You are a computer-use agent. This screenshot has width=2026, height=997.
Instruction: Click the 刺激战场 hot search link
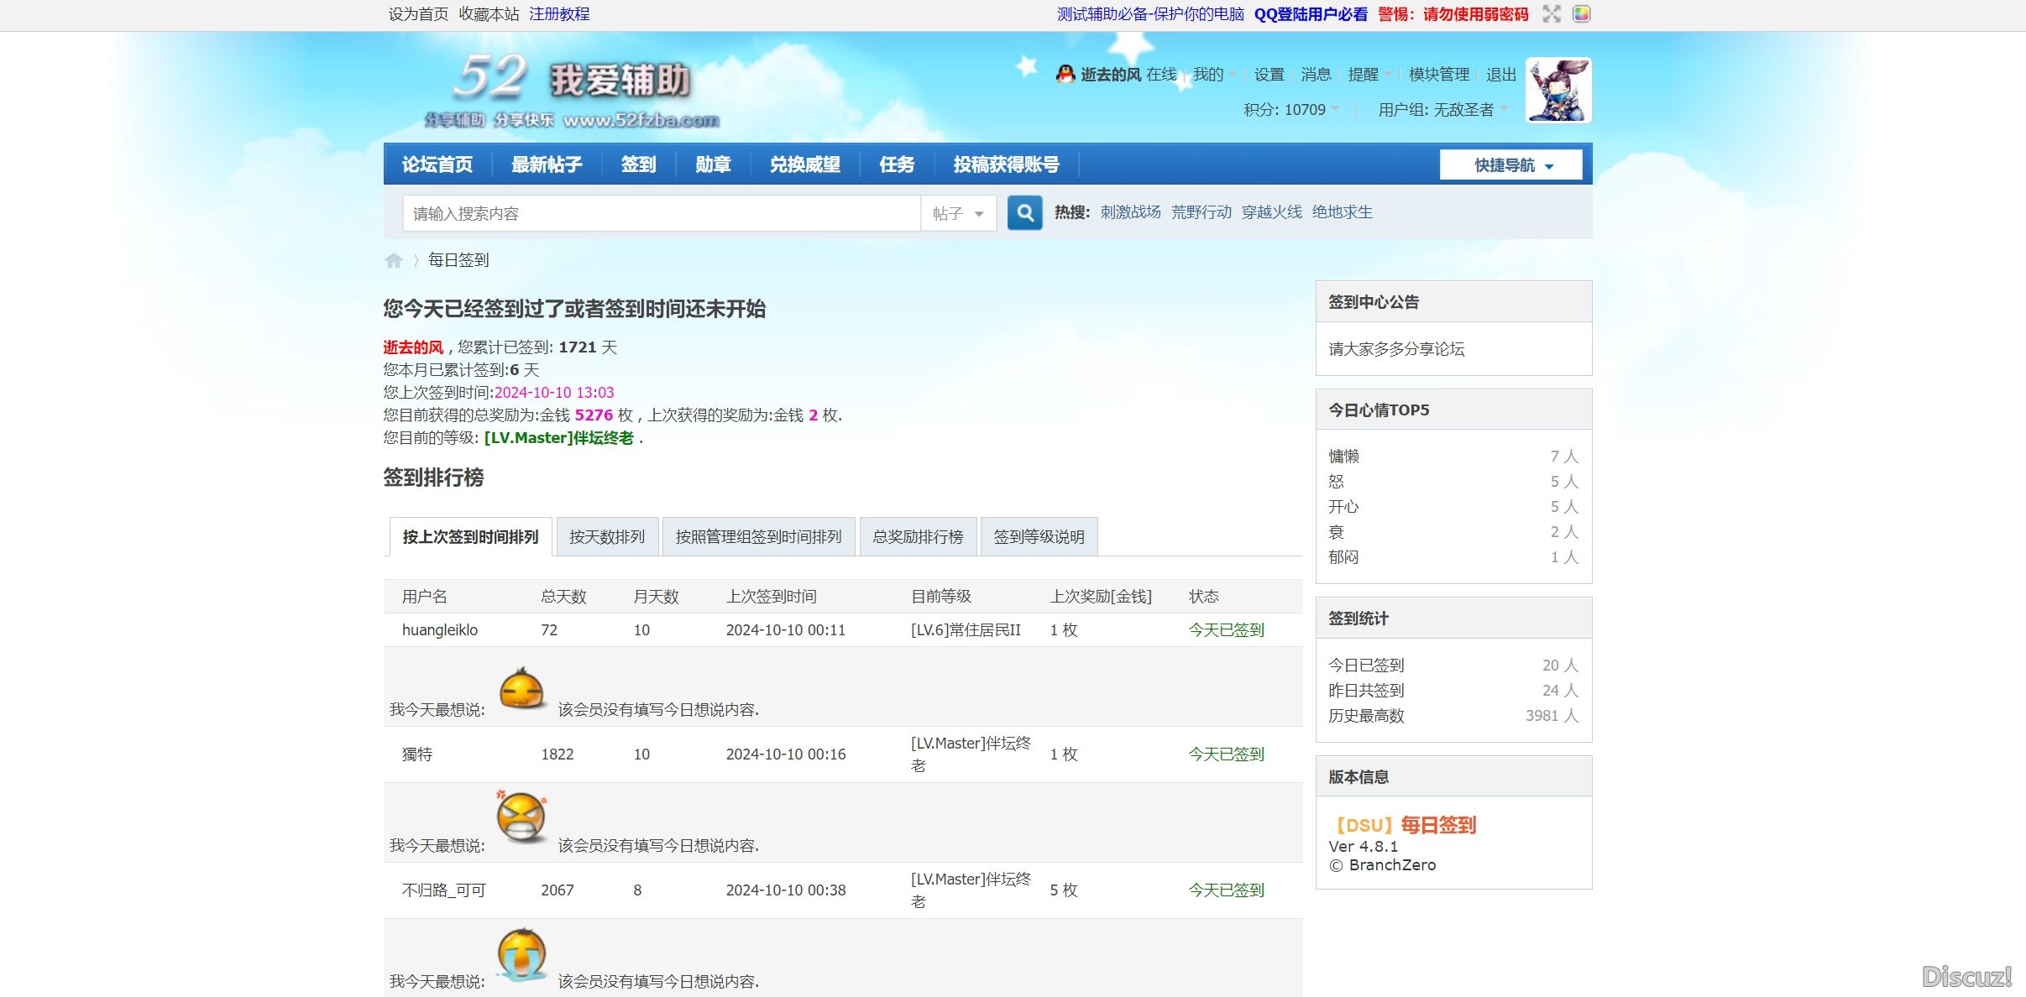[1130, 212]
